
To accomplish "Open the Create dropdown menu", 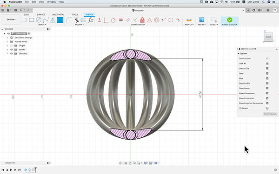I will (42, 25).
